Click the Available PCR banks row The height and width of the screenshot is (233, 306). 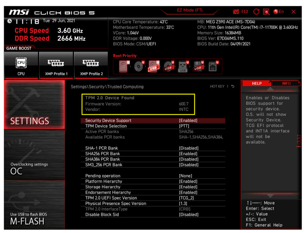click(x=153, y=137)
